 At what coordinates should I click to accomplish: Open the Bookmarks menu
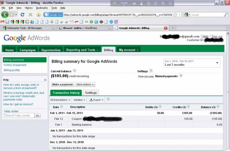click(42, 8)
